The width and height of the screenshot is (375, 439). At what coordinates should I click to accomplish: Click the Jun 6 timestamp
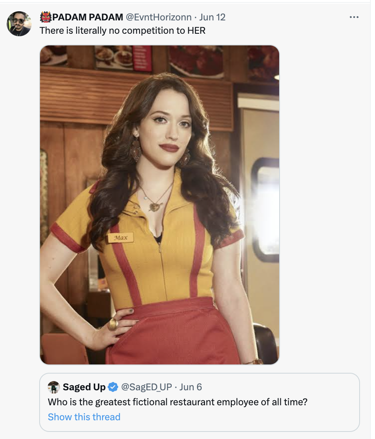tap(190, 387)
